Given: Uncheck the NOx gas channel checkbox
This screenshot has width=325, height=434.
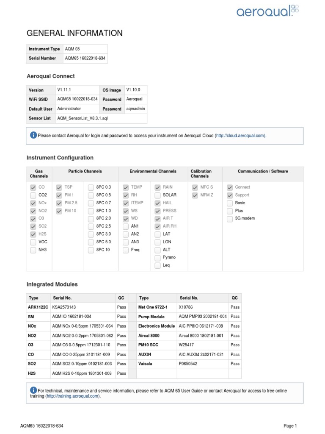Looking at the screenshot, I should click(33, 203).
